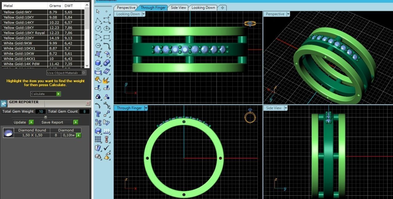The width and height of the screenshot is (393, 199).
Task: Click the ungroup circles tool
Action: coord(107,97)
